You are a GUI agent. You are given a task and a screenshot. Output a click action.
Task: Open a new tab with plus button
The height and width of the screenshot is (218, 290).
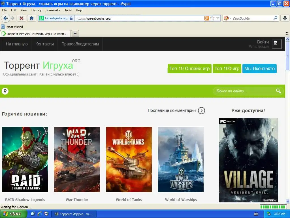(x=75, y=33)
